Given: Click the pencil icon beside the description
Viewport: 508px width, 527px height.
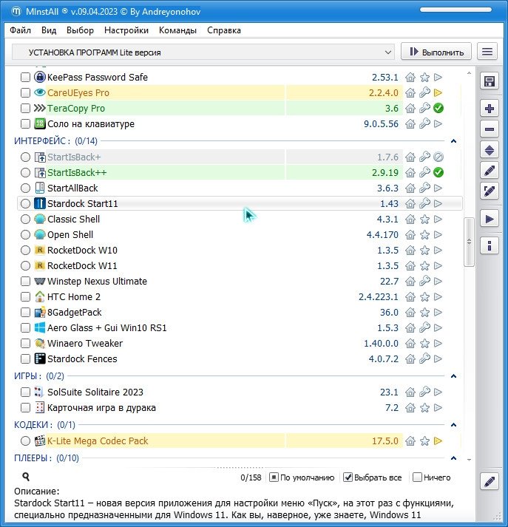Looking at the screenshot, I should click(490, 481).
